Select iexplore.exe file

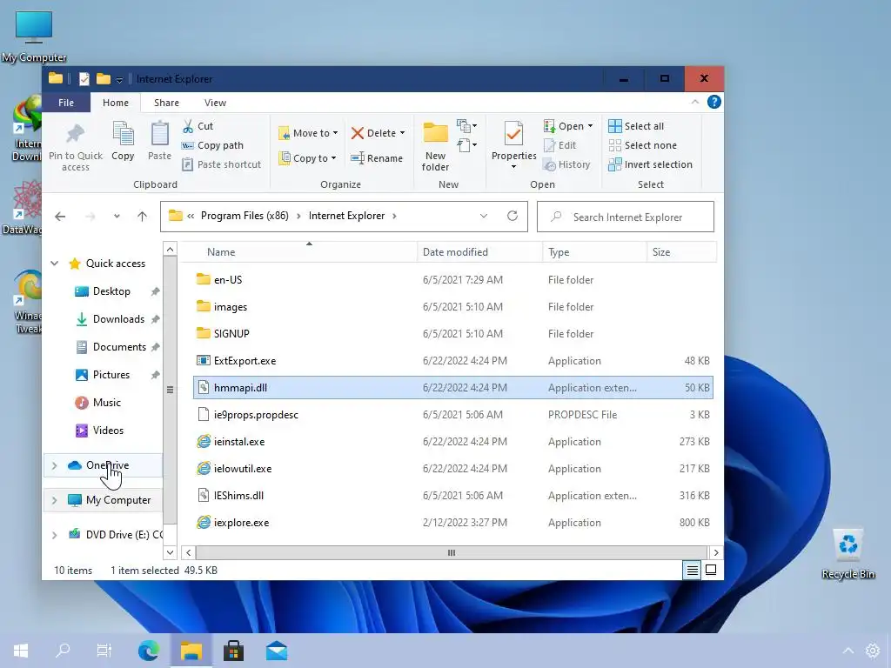click(x=452, y=523)
